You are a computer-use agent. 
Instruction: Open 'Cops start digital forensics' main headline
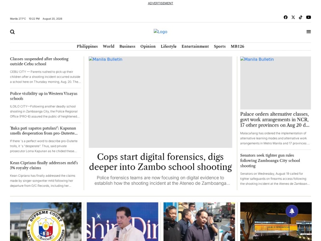[160, 162]
